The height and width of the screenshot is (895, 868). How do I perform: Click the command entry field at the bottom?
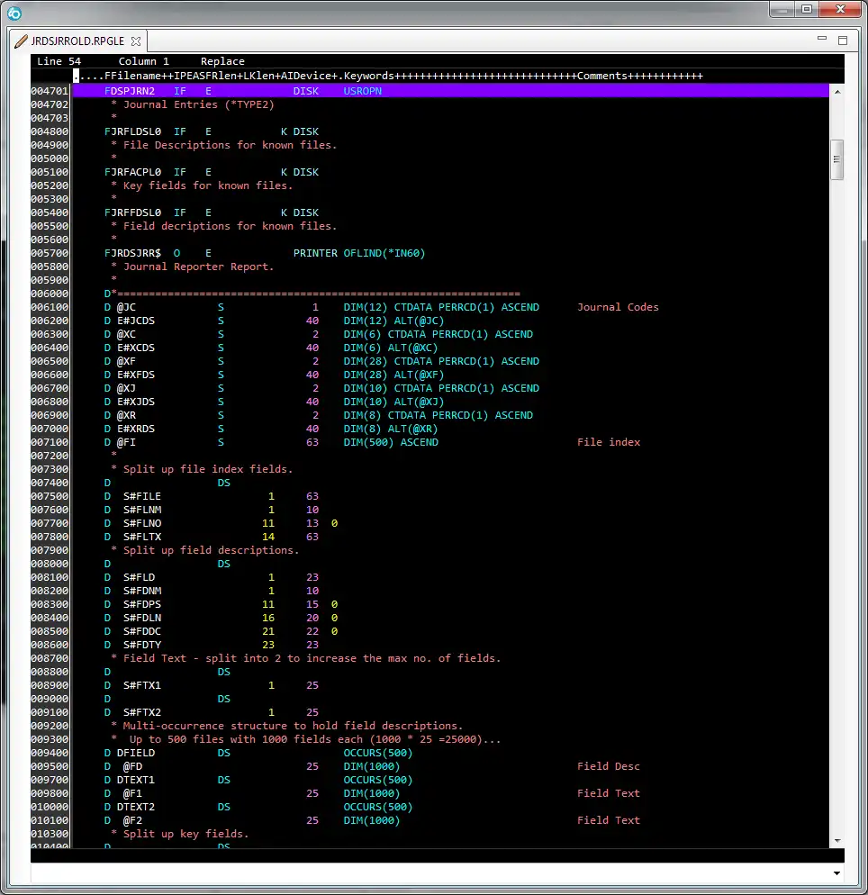(431, 873)
